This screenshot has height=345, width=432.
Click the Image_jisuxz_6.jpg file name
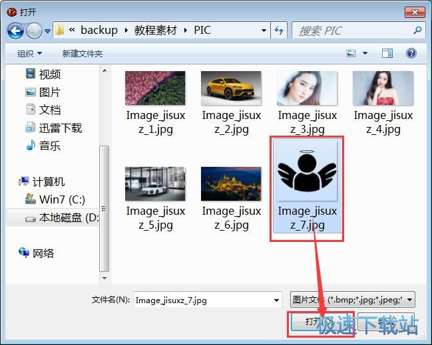pos(232,218)
